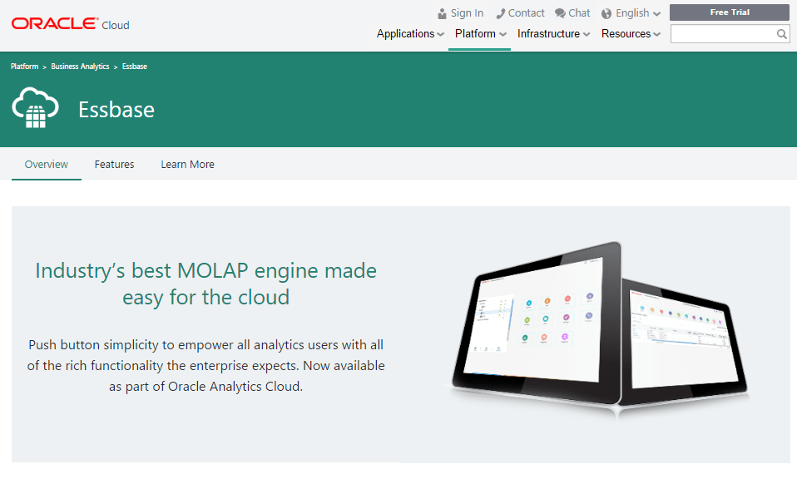Go to Business Analytics breadcrumb

(x=80, y=67)
